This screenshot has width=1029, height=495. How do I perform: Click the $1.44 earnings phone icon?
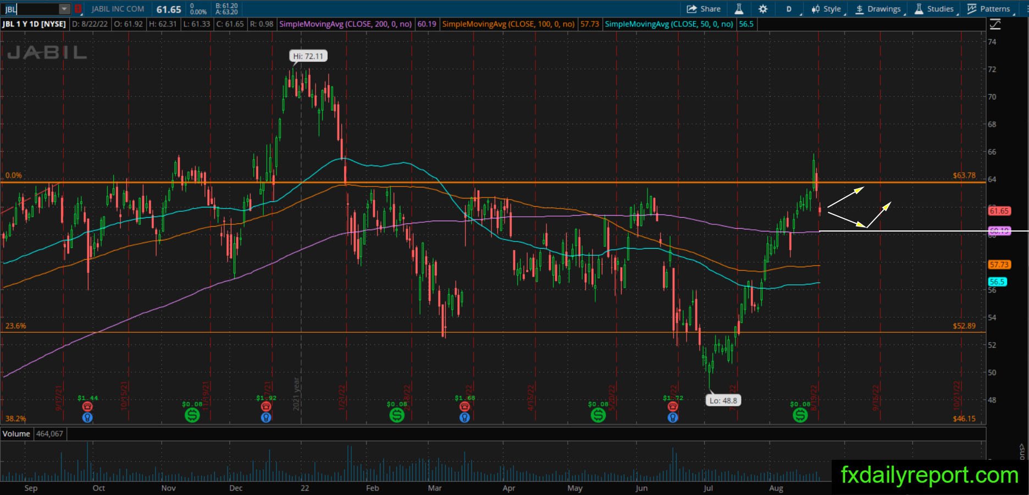(87, 406)
